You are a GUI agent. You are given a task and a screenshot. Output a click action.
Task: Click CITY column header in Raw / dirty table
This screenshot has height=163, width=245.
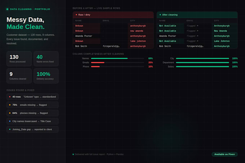click(133, 21)
